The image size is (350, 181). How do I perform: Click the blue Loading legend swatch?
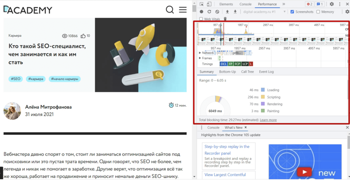click(263, 90)
